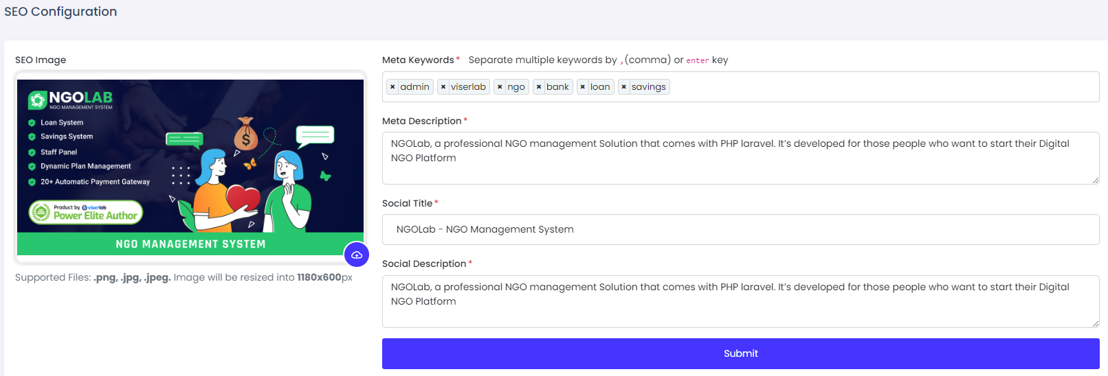Click the Social Title text field
The image size is (1108, 376).
point(740,230)
